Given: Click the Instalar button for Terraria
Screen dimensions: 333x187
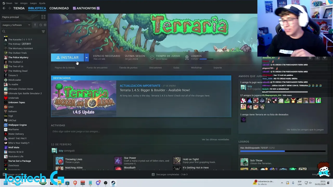Looking at the screenshot, I should tap(67, 58).
